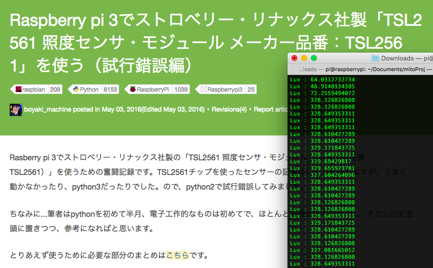The image size is (433, 268).
Task: Click the paragraph starting Rasberry pi 3で
Action: pyautogui.click(x=208, y=172)
